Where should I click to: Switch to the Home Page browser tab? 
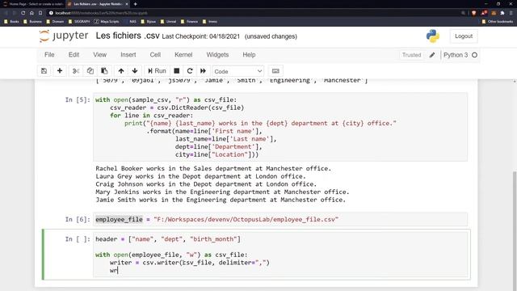click(x=33, y=4)
